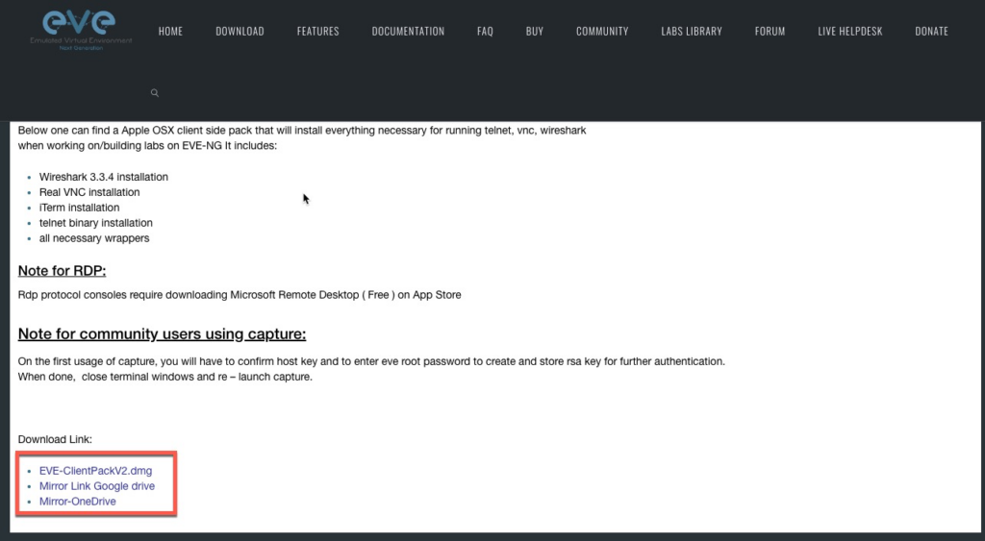The width and height of the screenshot is (985, 541).
Task: Click the EVE-NG logo
Action: [x=81, y=30]
